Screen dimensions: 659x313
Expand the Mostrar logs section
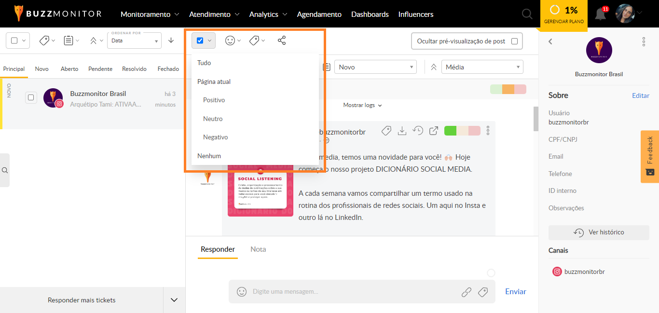[362, 105]
